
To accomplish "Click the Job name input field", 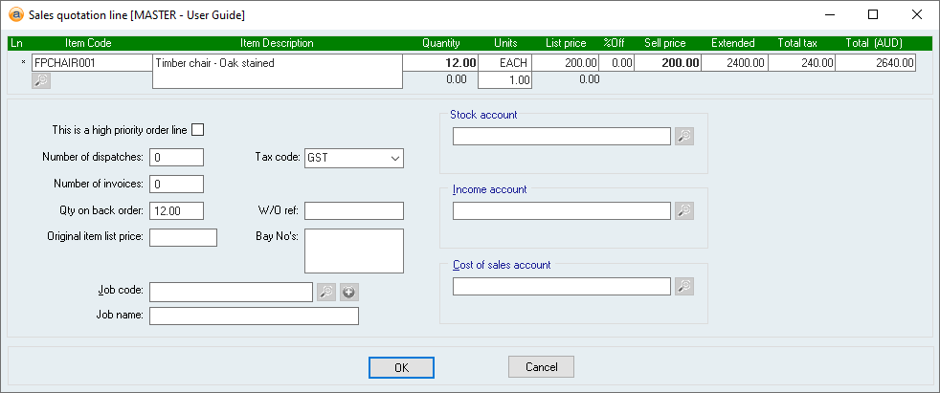I will 254,317.
